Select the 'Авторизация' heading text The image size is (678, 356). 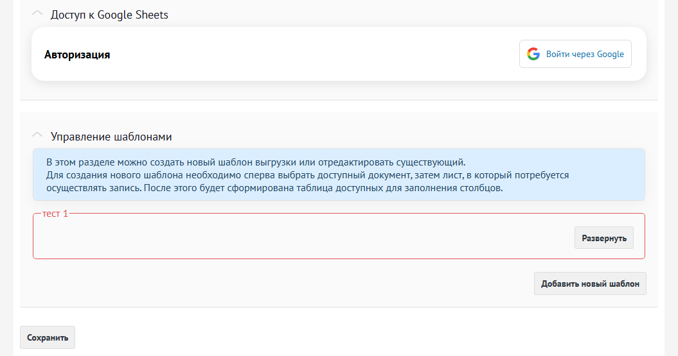(x=77, y=55)
